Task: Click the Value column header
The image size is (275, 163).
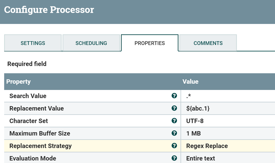Action: click(190, 82)
